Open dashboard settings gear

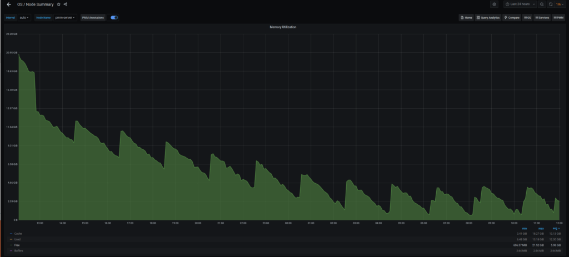click(x=495, y=4)
